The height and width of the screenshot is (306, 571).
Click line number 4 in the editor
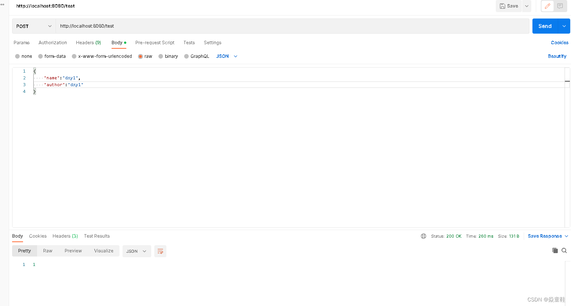click(24, 91)
